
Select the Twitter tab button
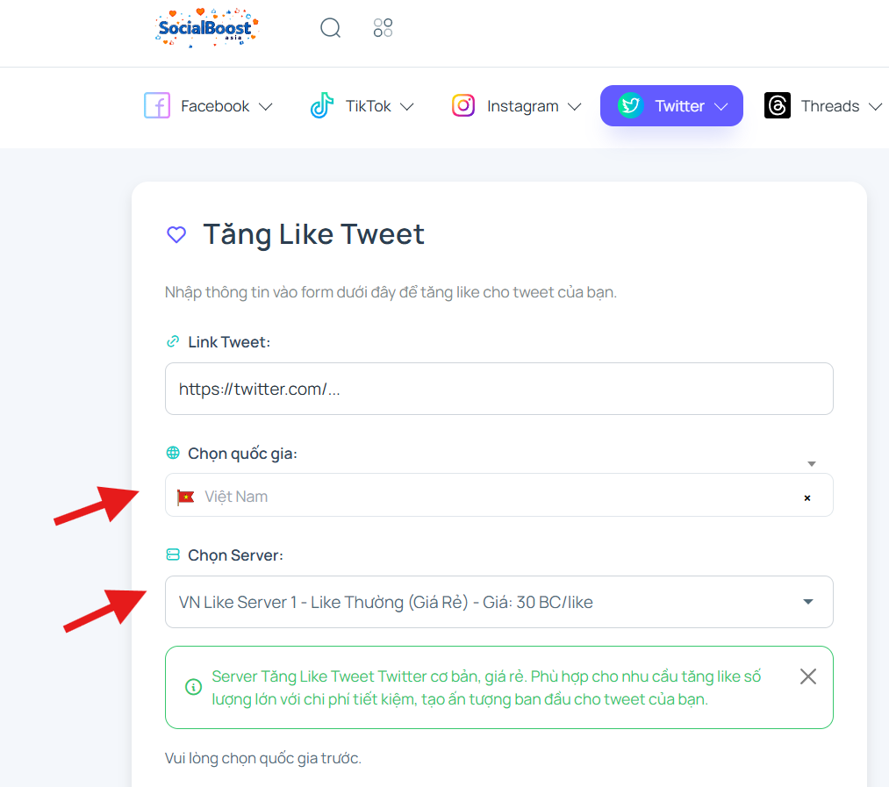[671, 105]
